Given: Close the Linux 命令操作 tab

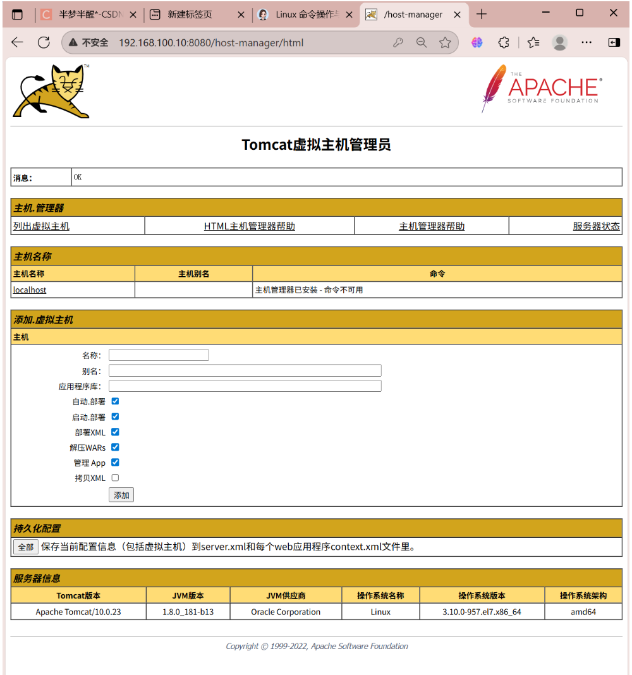Looking at the screenshot, I should 349,15.
